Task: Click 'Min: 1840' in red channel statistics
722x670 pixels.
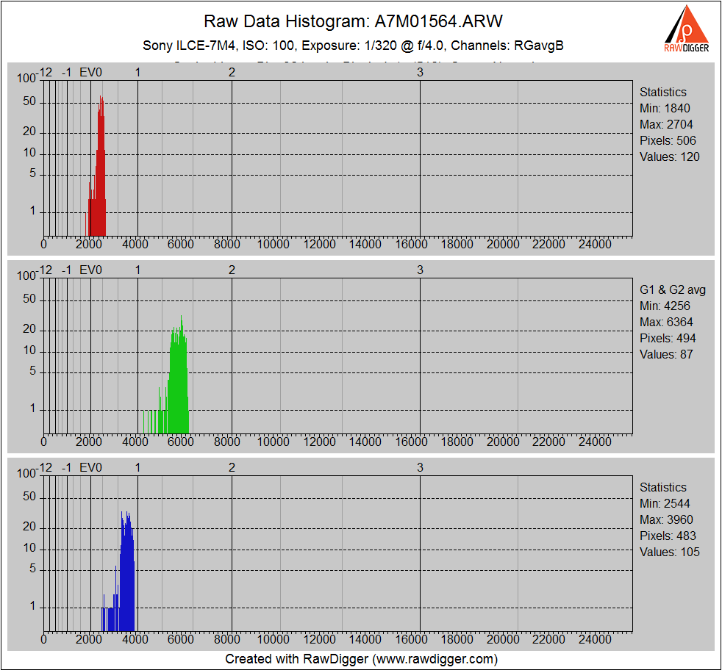Action: (665, 108)
